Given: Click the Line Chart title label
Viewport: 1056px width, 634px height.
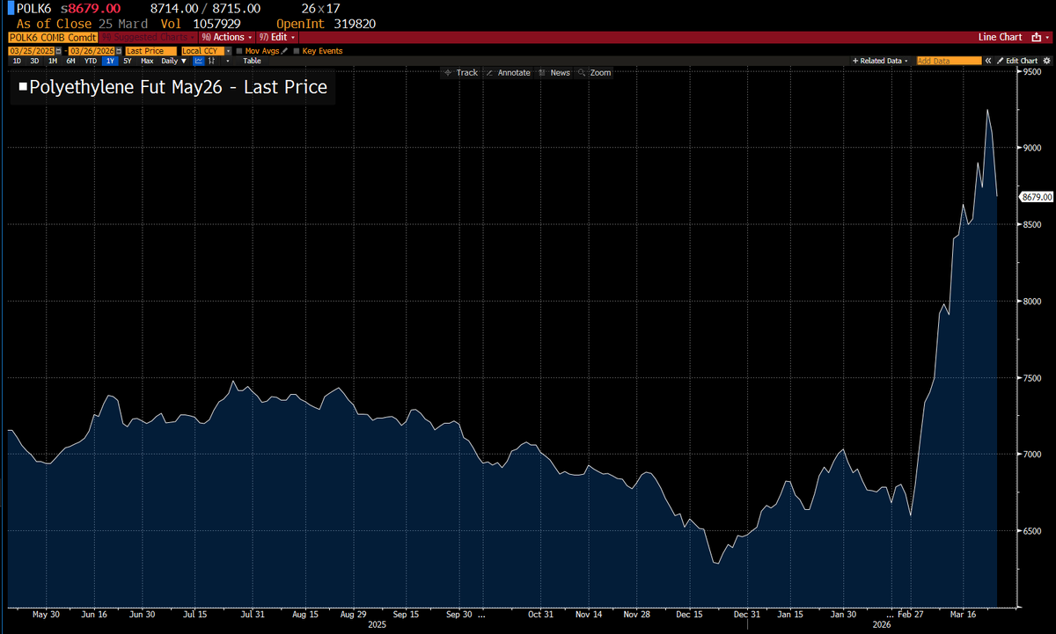Looking at the screenshot, I should tap(1000, 37).
